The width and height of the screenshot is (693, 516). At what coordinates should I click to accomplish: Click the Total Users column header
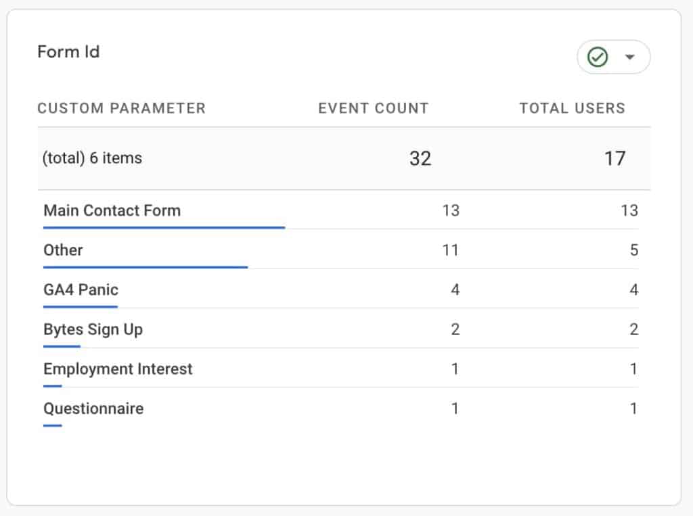572,108
